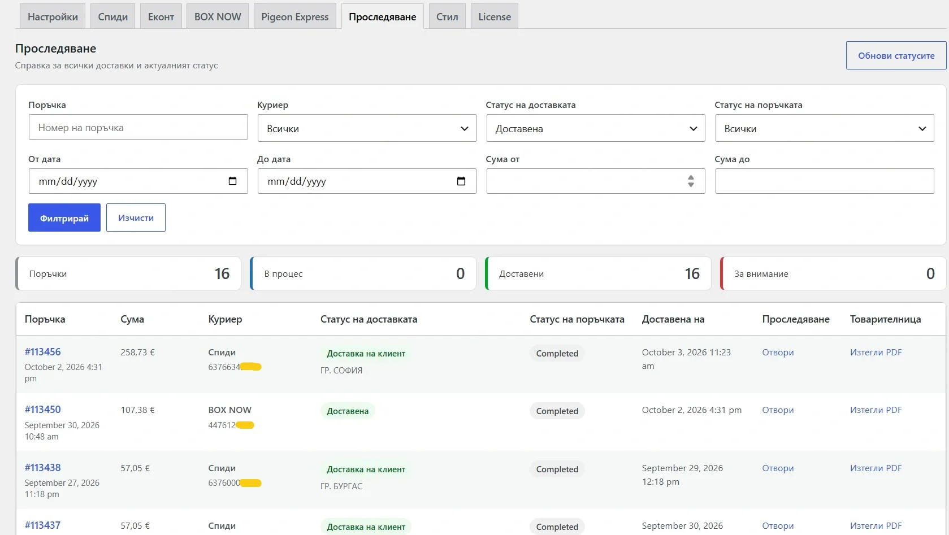The width and height of the screenshot is (949, 535).
Task: Focus the Сума от number field
Action: click(596, 181)
